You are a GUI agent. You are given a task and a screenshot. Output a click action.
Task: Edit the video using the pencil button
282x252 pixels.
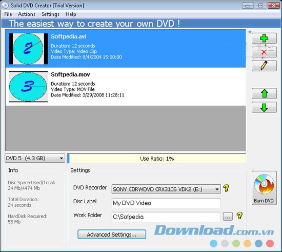click(264, 66)
